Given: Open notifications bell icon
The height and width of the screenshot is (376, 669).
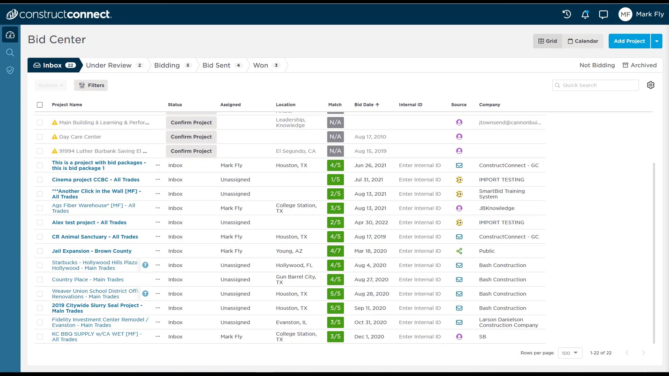Looking at the screenshot, I should pyautogui.click(x=585, y=14).
